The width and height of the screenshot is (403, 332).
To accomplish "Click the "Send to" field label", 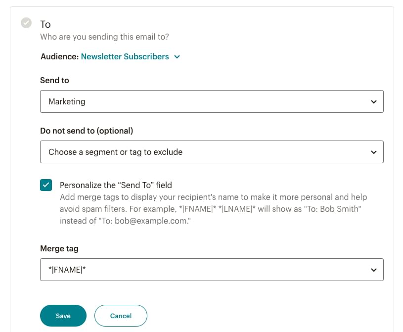I will [54, 80].
